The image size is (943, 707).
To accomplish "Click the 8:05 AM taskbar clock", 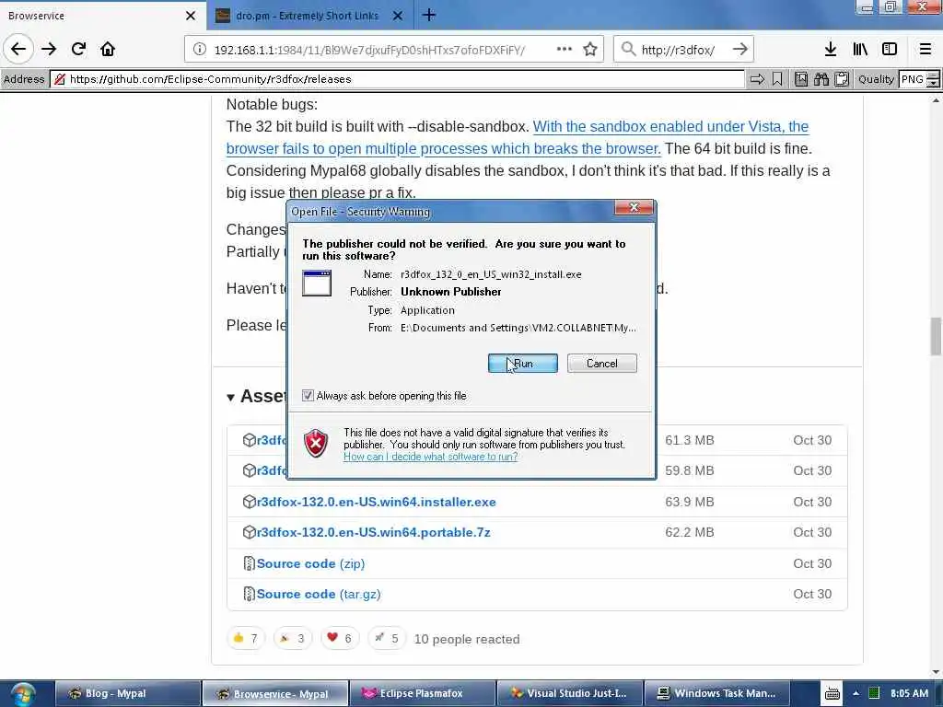I will point(909,693).
